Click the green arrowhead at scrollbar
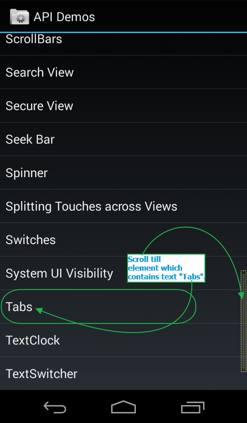 pos(242,295)
